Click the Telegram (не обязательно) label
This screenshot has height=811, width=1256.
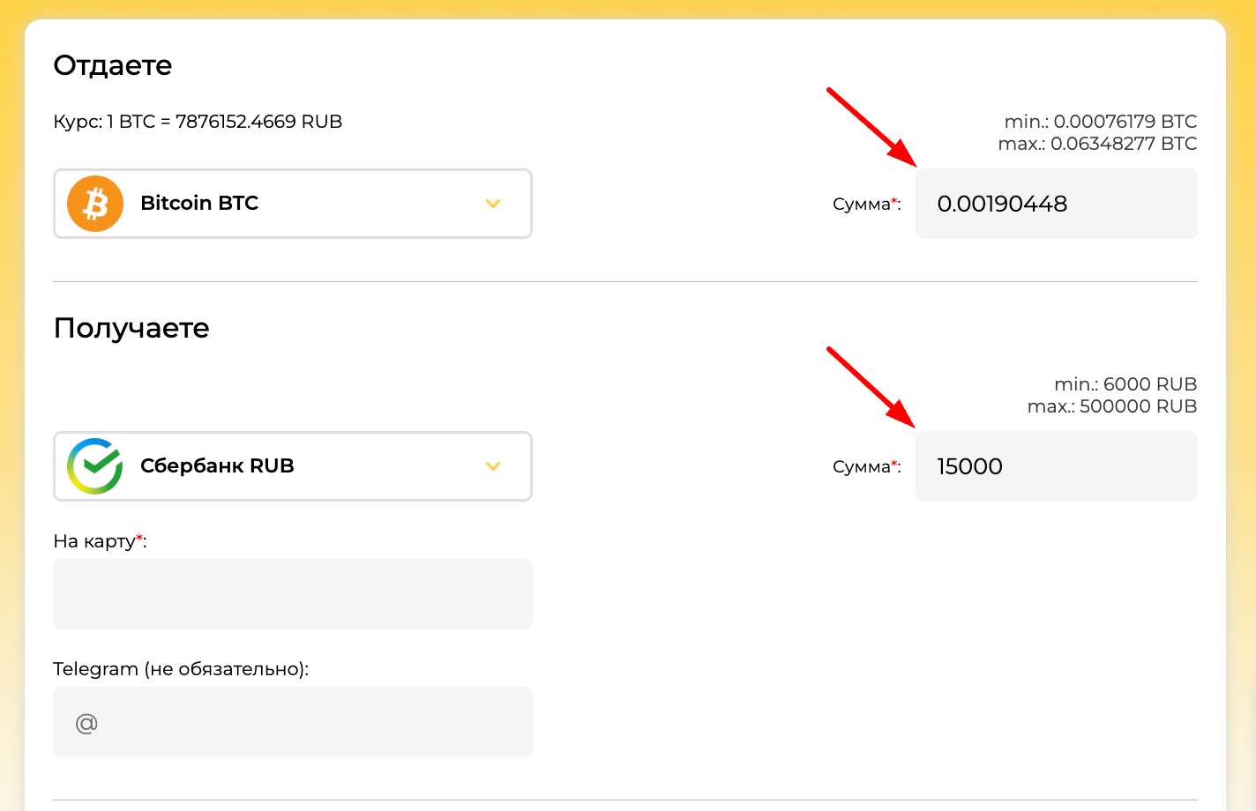(x=181, y=669)
